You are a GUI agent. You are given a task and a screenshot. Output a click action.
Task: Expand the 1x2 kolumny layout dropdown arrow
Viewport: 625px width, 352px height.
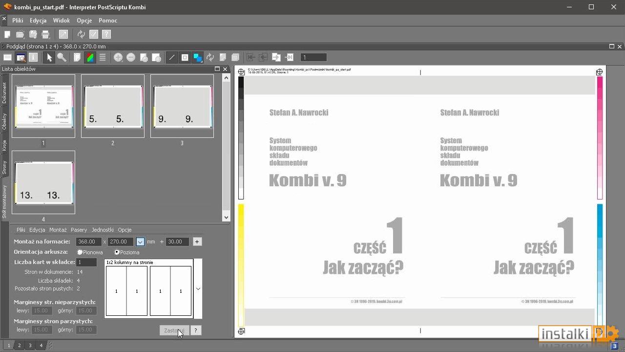[198, 289]
